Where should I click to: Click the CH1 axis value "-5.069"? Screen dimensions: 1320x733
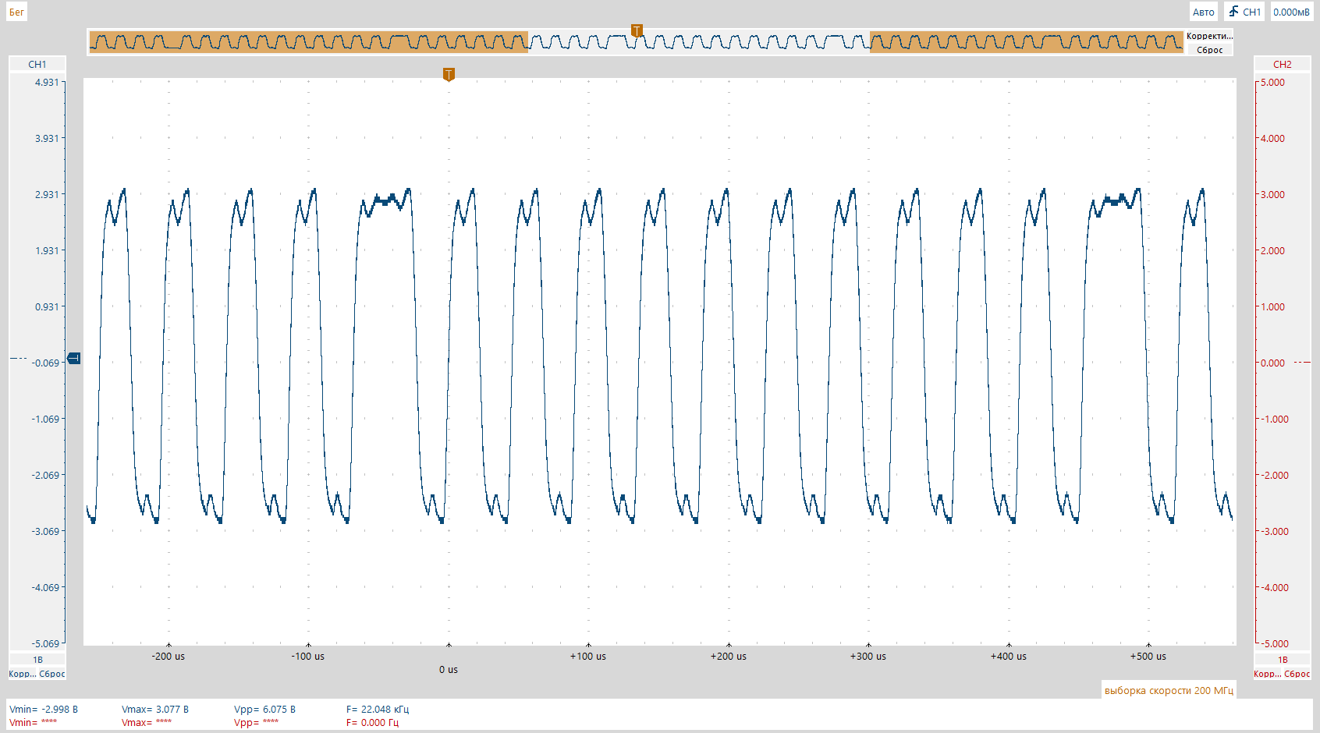[45, 643]
